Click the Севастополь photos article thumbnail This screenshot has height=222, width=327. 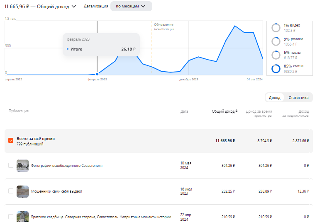pyautogui.click(x=22, y=166)
